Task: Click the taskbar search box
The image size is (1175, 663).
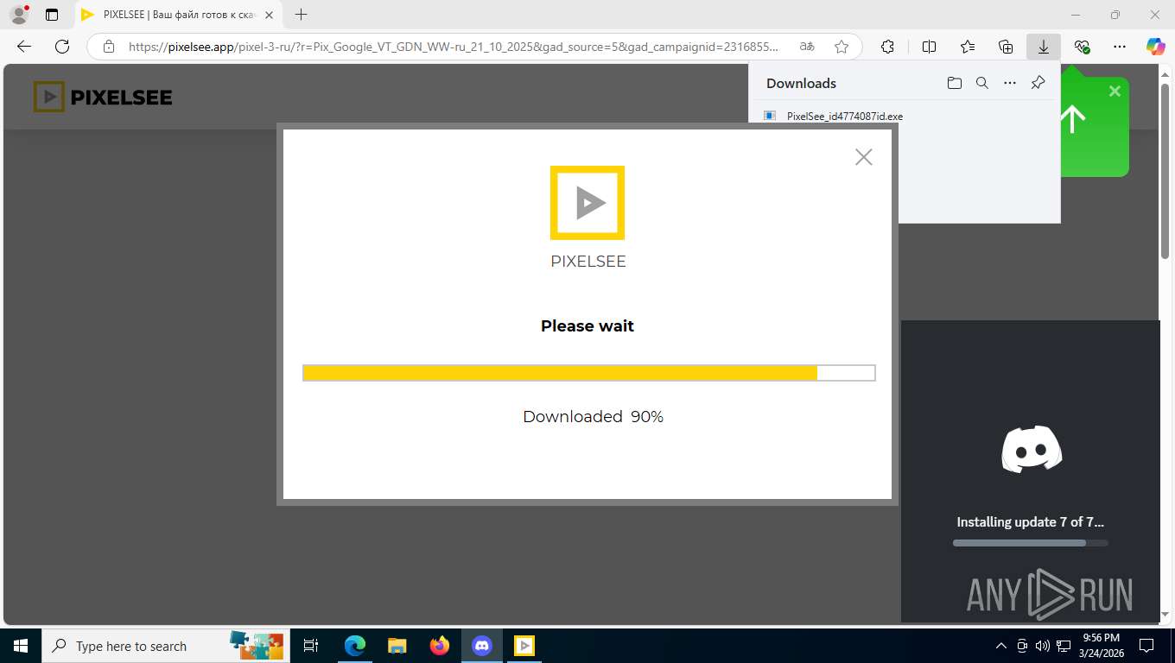Action: click(x=164, y=646)
